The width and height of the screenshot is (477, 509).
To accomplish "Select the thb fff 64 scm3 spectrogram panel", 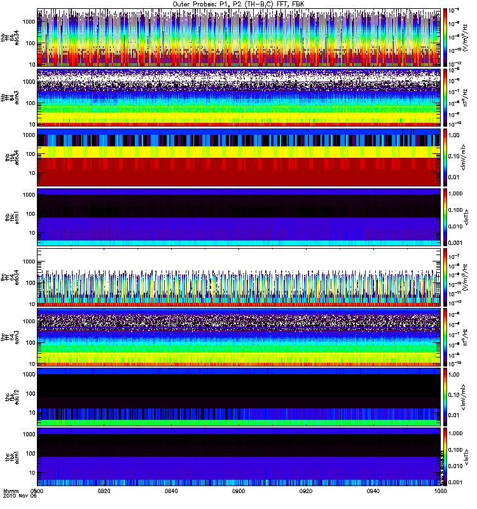I will 239,97.
